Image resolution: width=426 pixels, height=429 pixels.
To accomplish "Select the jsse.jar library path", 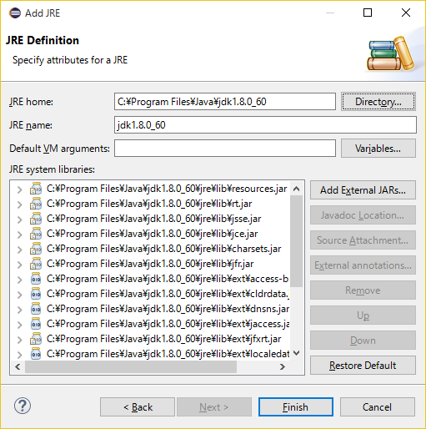I will point(153,219).
